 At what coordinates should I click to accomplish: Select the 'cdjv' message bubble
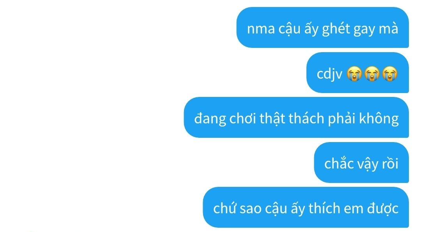pyautogui.click(x=357, y=73)
